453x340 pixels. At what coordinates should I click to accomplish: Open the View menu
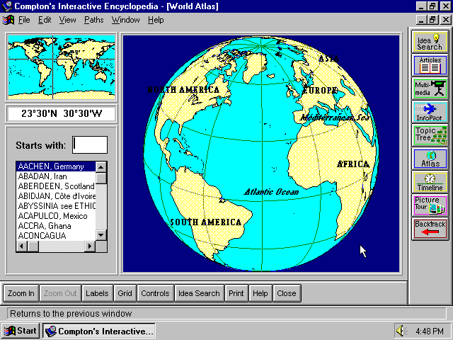[67, 20]
